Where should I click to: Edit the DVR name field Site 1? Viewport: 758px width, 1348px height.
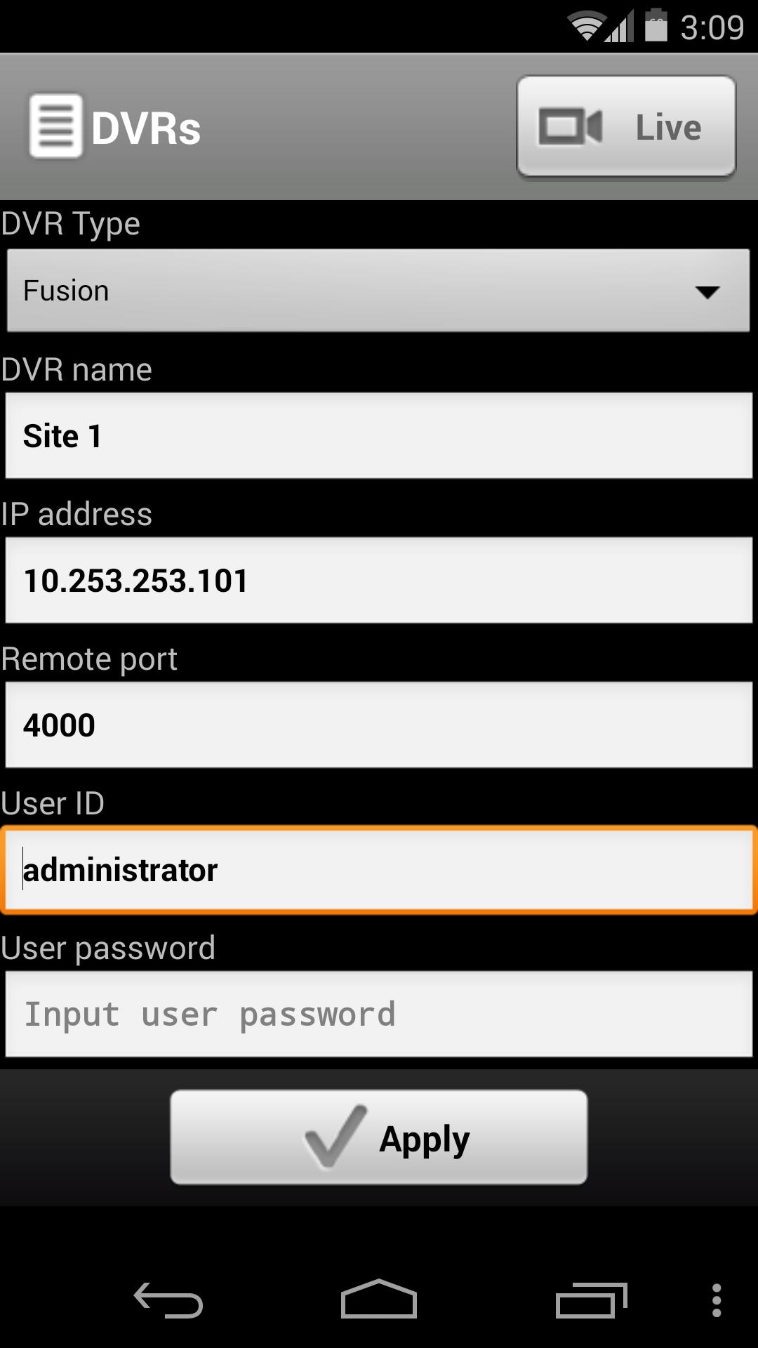click(379, 436)
